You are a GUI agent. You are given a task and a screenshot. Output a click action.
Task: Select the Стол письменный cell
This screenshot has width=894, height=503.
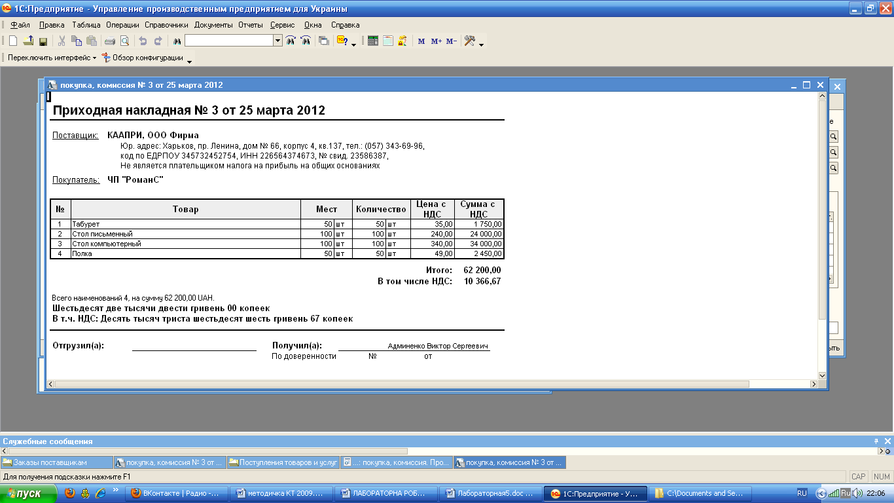(185, 234)
